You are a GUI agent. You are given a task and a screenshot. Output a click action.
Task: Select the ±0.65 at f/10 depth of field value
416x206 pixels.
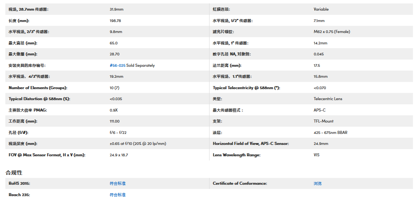(x=138, y=144)
